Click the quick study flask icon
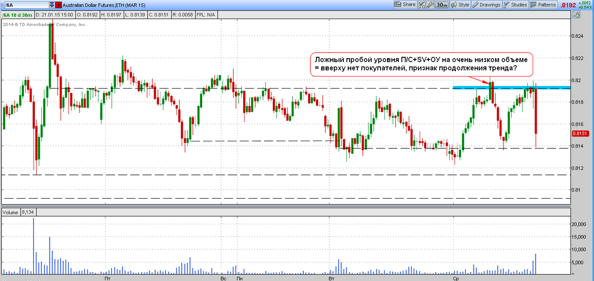 [x=421, y=4]
